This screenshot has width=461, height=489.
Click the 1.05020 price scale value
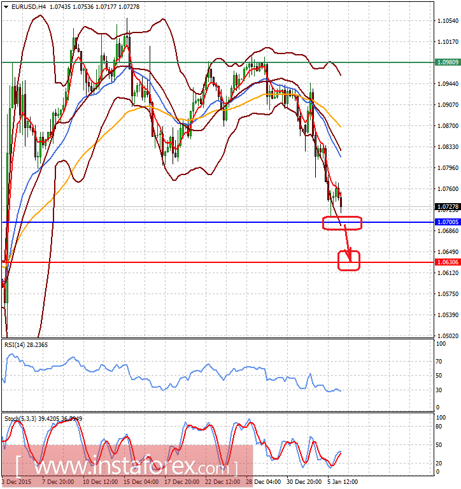448,336
